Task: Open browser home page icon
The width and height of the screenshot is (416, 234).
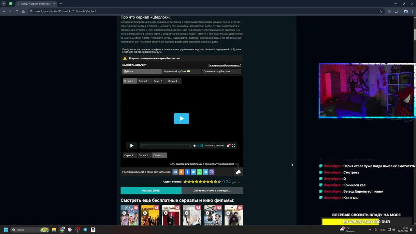Action: click(23, 11)
